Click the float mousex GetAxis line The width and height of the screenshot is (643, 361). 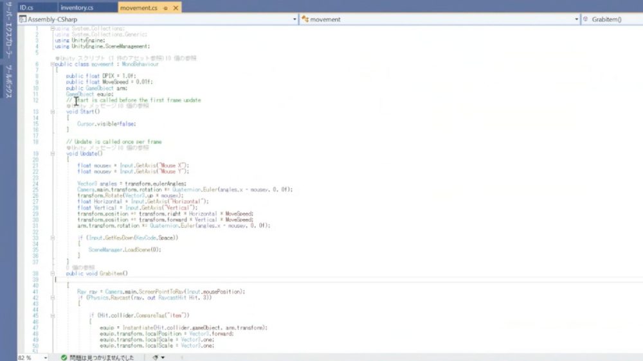click(133, 166)
